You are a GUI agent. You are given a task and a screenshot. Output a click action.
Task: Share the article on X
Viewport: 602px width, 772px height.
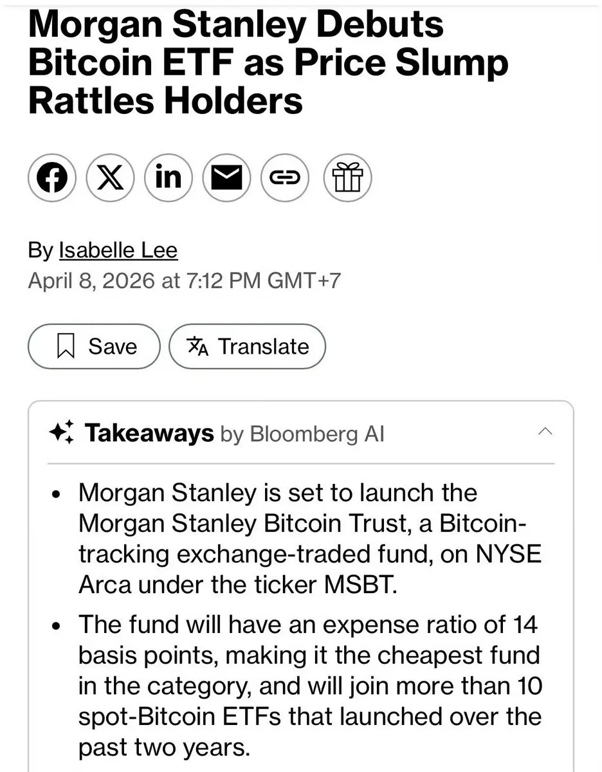pos(110,177)
